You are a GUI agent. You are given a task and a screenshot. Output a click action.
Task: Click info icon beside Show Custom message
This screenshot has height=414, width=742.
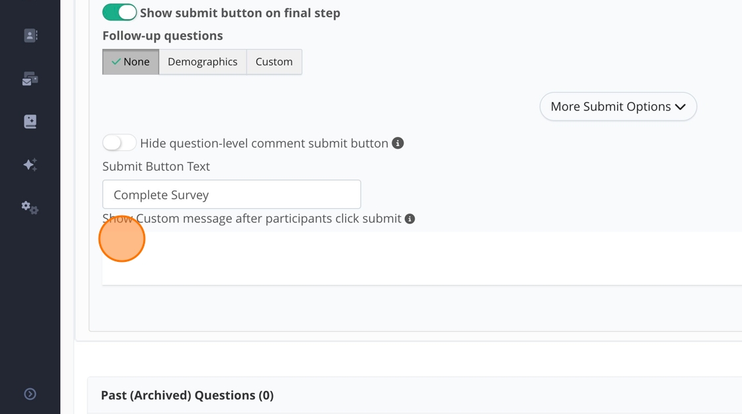[410, 219]
